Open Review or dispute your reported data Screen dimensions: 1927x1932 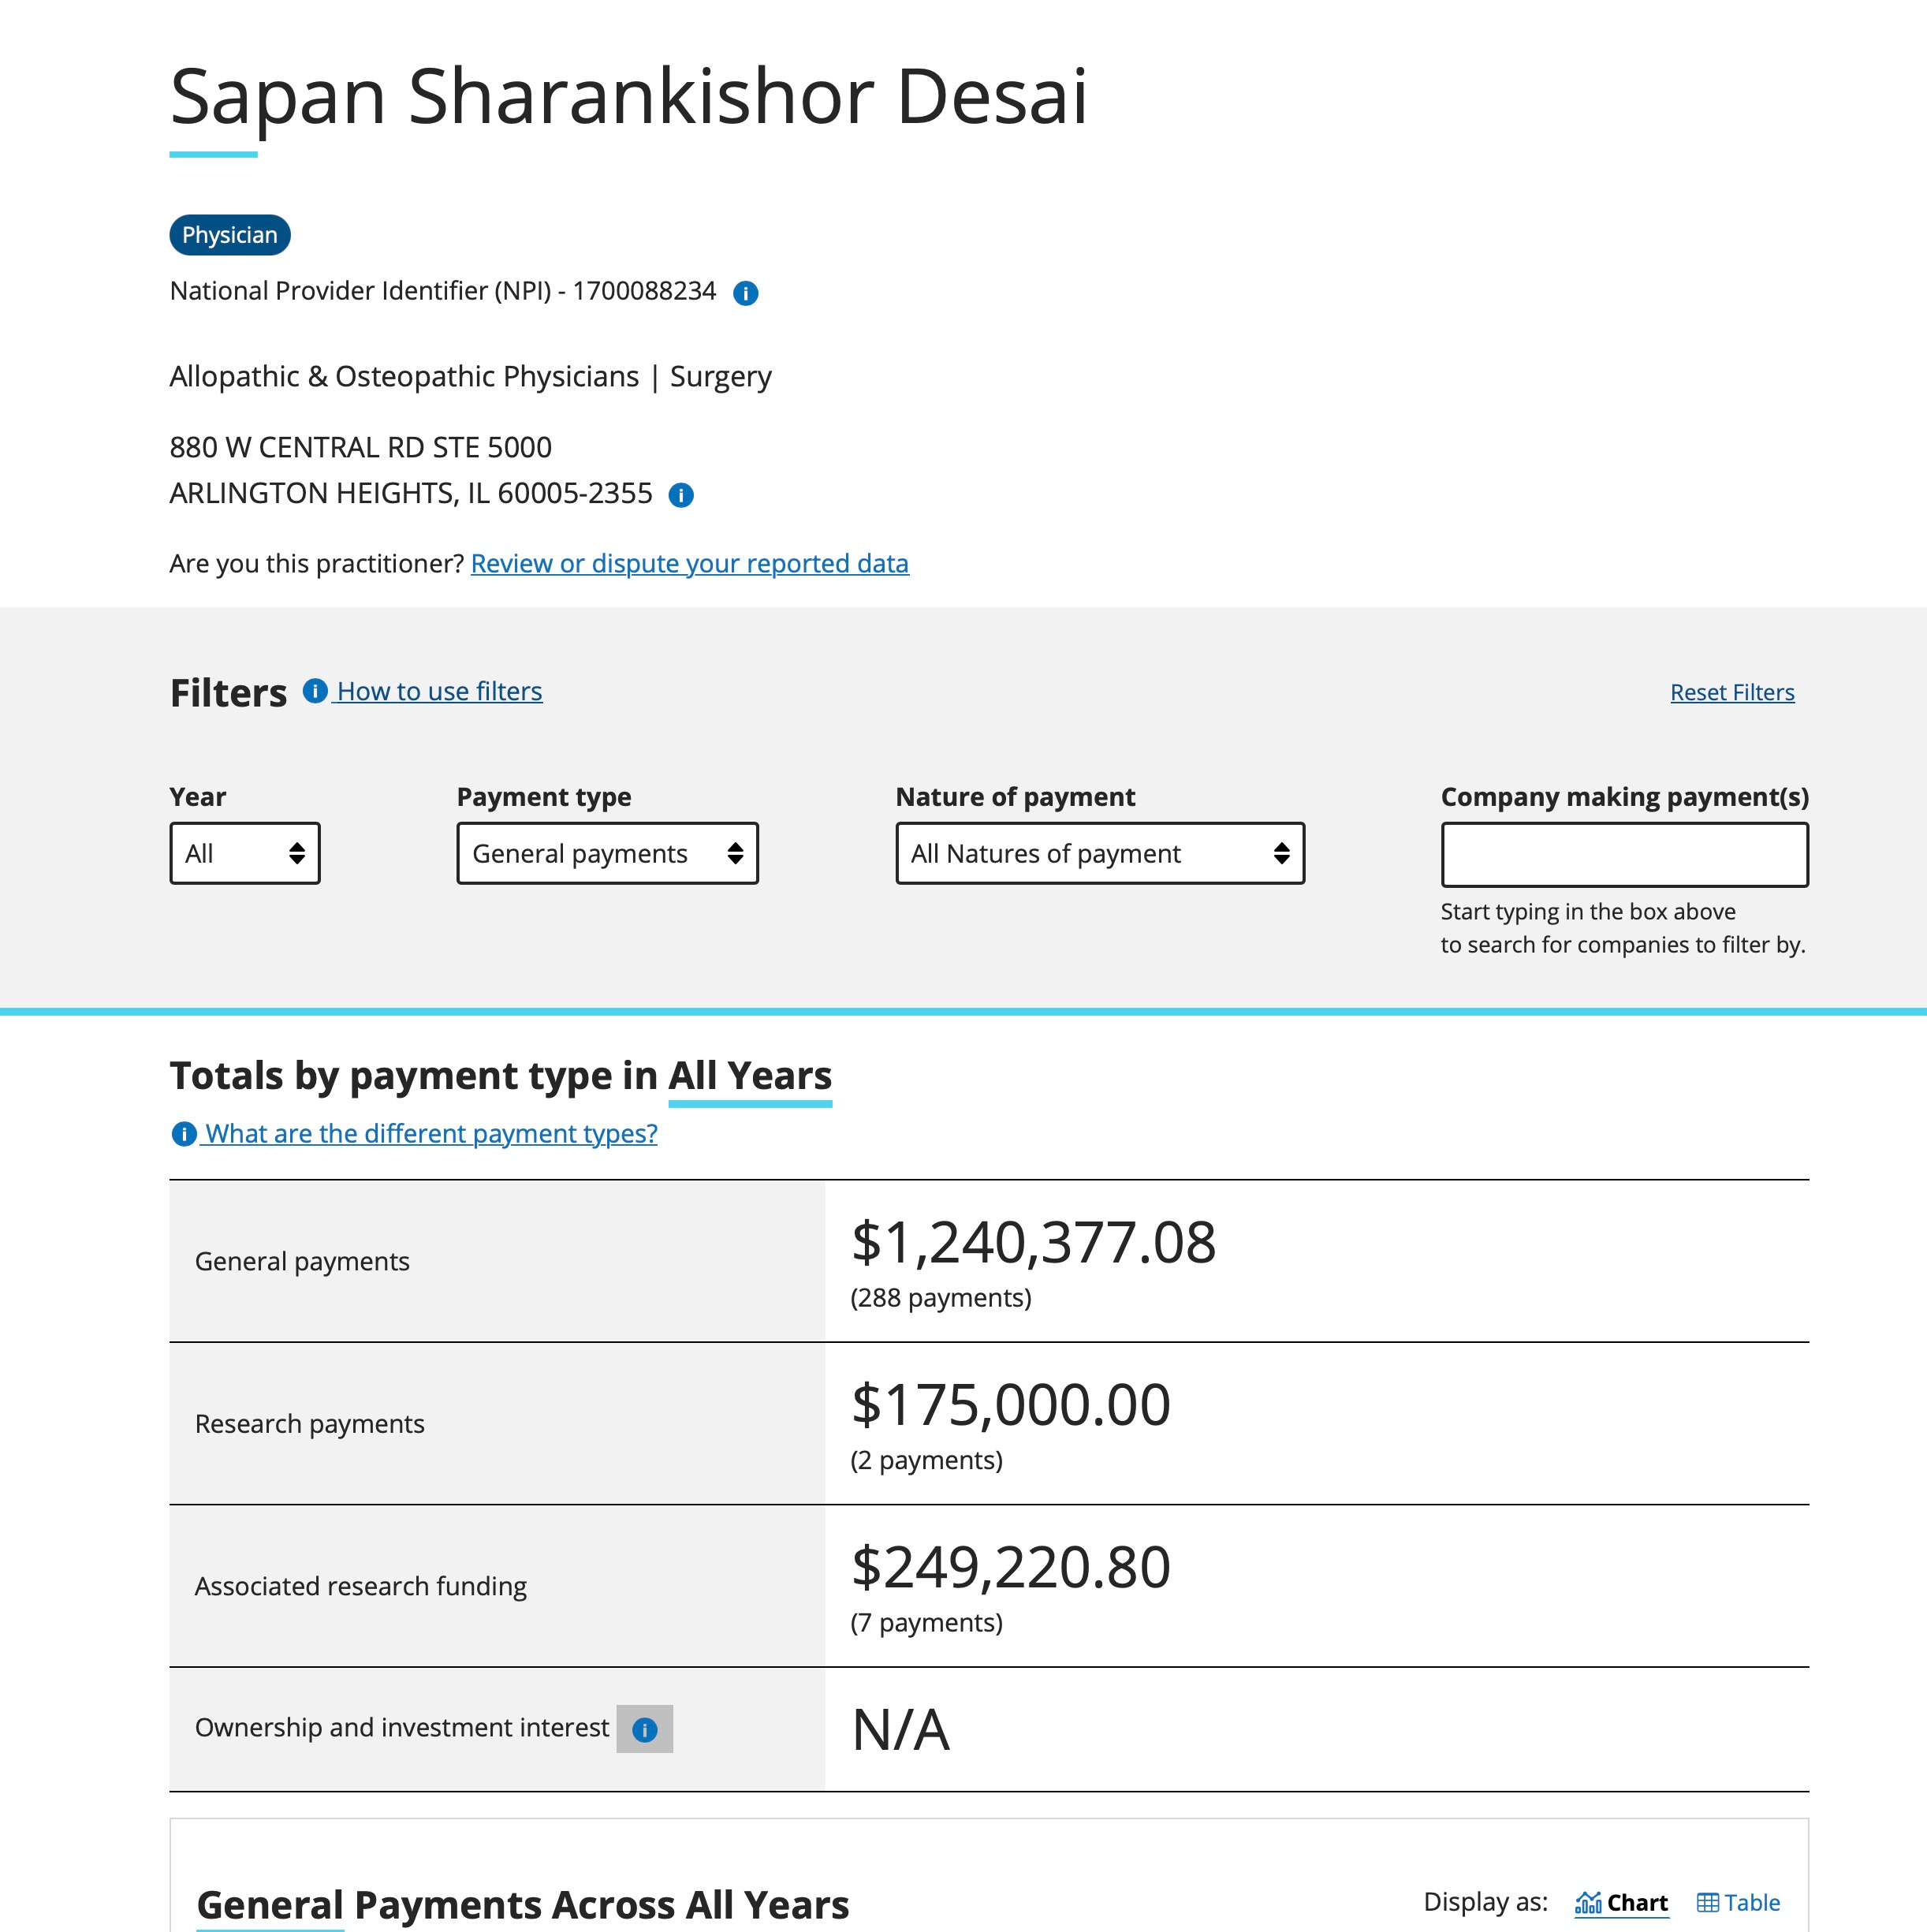click(x=690, y=564)
